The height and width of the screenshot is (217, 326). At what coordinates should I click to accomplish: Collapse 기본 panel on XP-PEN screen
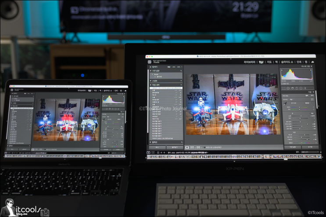point(313,92)
